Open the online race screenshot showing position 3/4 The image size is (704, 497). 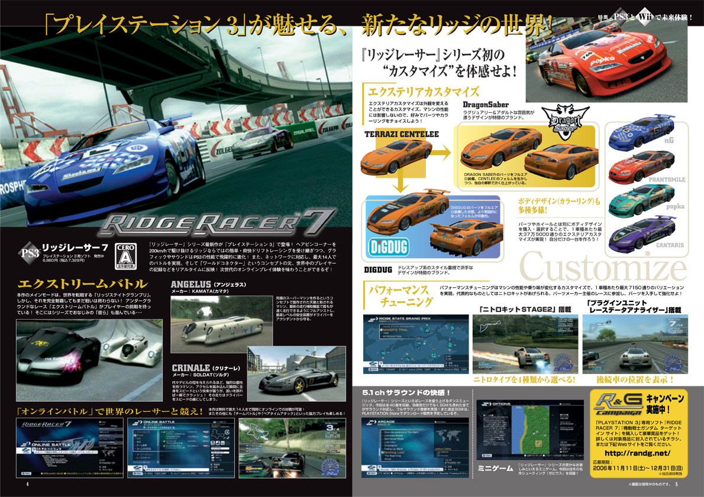292,448
